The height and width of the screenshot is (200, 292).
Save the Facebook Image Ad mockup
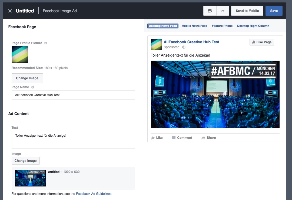pyautogui.click(x=274, y=11)
